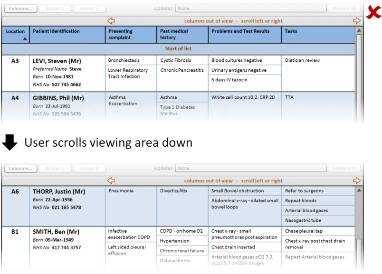Click the right scroll arrow in the top panel

[x=356, y=21]
